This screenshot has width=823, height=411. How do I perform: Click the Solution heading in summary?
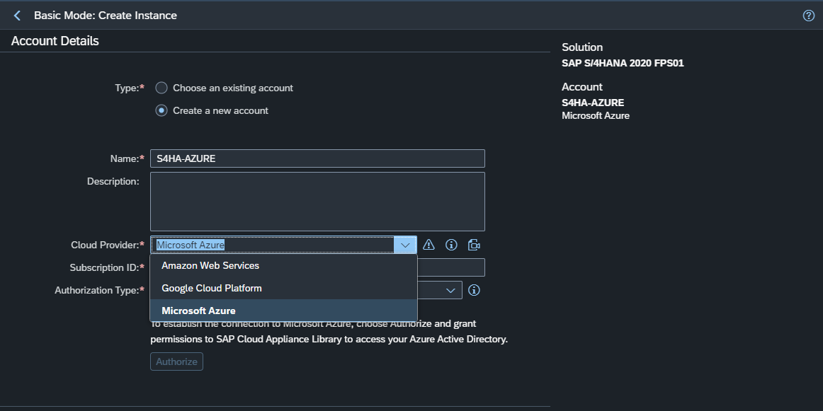tap(582, 47)
